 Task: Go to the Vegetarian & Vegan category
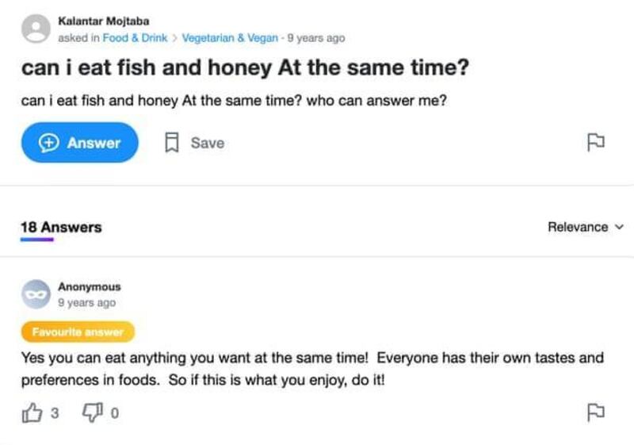point(230,38)
